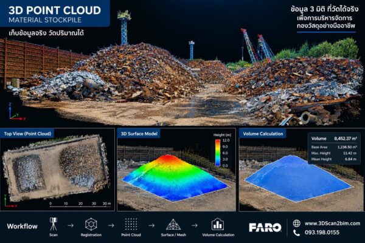This screenshot has width=365, height=243.
Task: Click the distance scale bar in Top View
Action: 80,205
